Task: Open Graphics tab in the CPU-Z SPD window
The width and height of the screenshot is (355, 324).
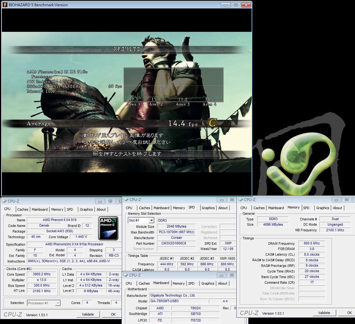Action: (x=208, y=208)
